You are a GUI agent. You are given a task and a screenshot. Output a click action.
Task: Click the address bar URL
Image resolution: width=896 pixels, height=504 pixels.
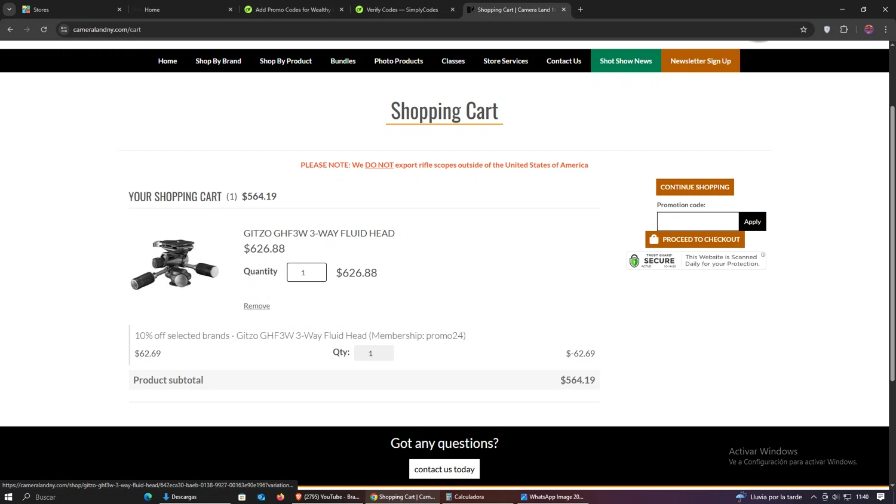pos(107,29)
